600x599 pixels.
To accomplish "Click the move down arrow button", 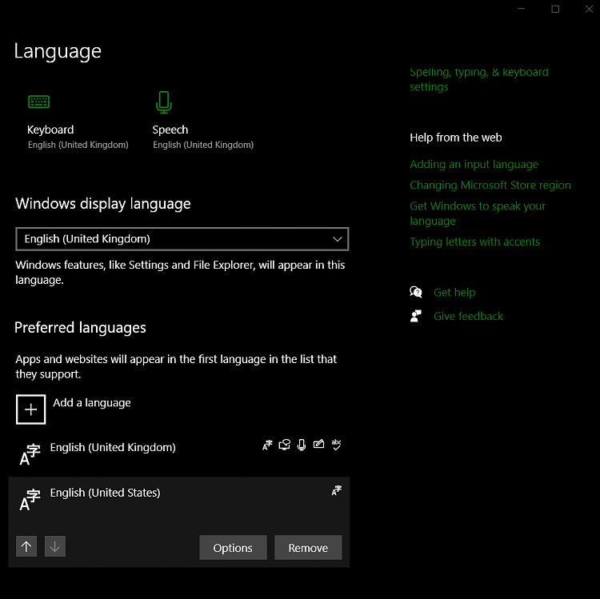I will (x=54, y=546).
